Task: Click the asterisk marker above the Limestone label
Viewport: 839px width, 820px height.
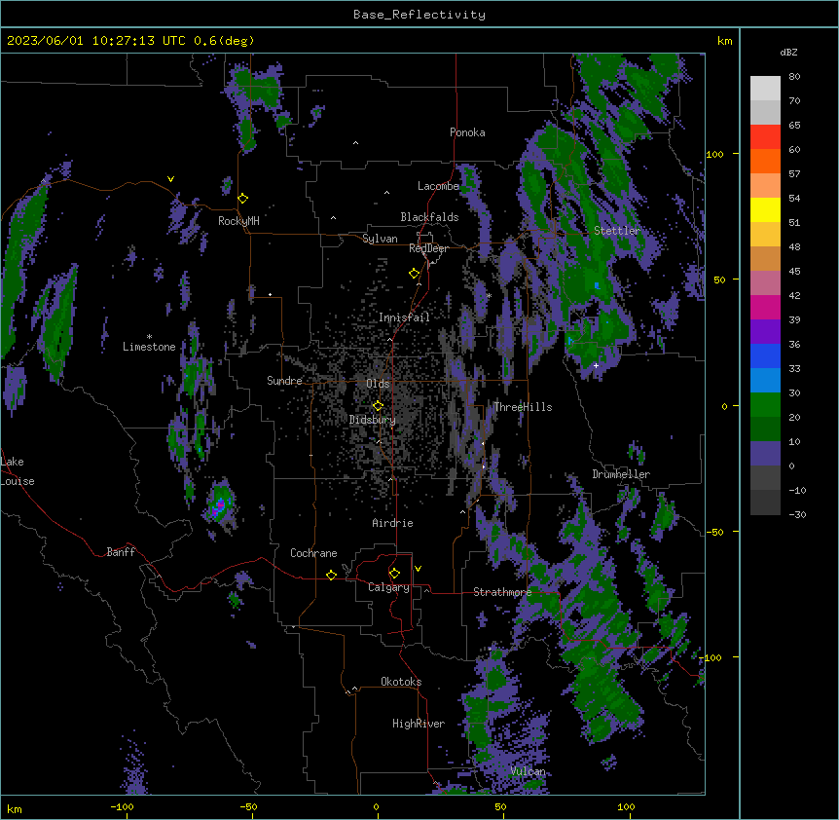Action: pos(149,337)
